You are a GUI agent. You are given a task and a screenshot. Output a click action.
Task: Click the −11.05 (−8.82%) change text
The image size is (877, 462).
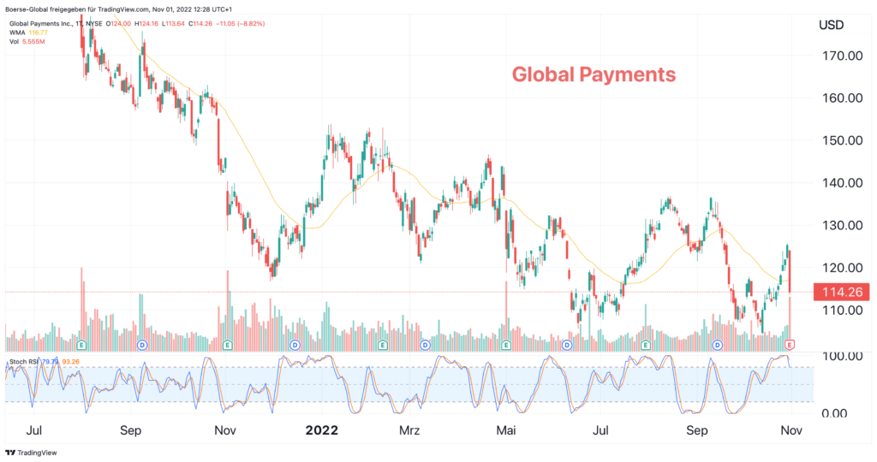[x=241, y=24]
